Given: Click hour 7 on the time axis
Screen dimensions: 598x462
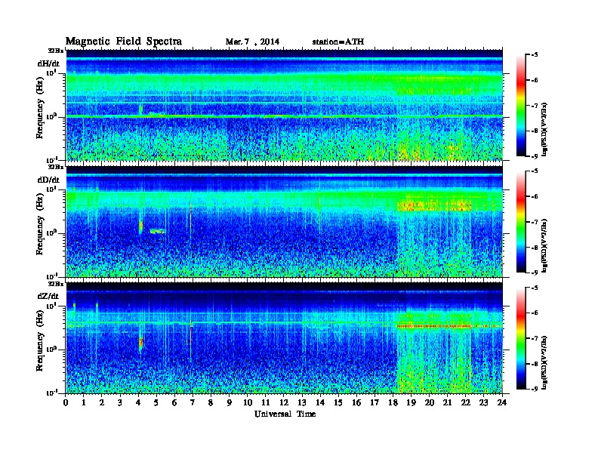Looking at the screenshot, I should click(193, 403).
